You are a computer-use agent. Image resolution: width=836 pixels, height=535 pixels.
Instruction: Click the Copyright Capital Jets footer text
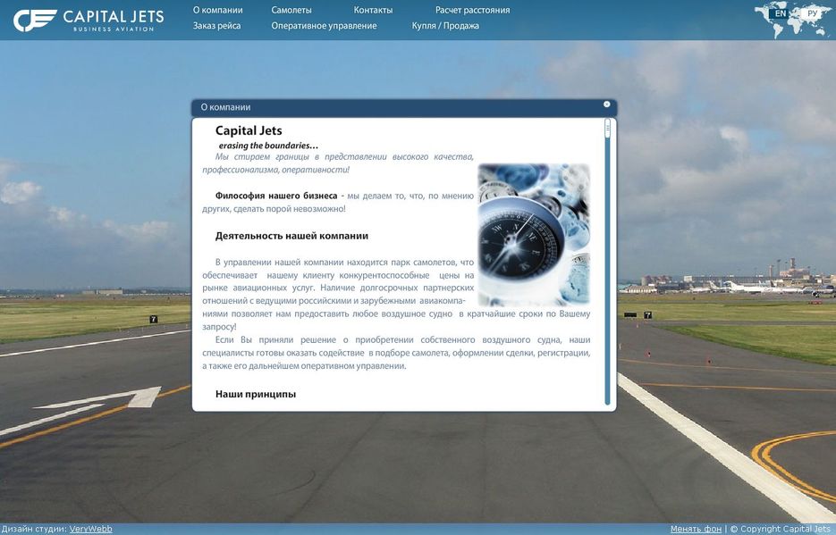pos(782,529)
